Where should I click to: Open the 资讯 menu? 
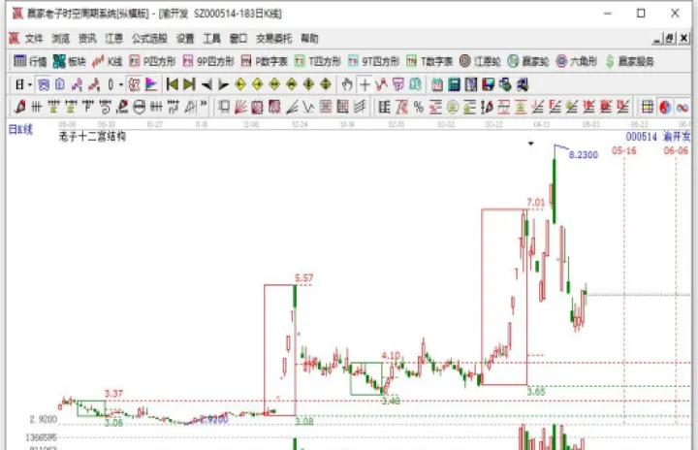87,39
